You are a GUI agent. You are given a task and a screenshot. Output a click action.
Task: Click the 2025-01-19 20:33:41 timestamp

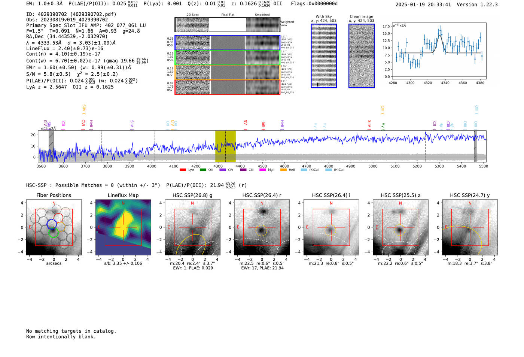pos(423,4)
